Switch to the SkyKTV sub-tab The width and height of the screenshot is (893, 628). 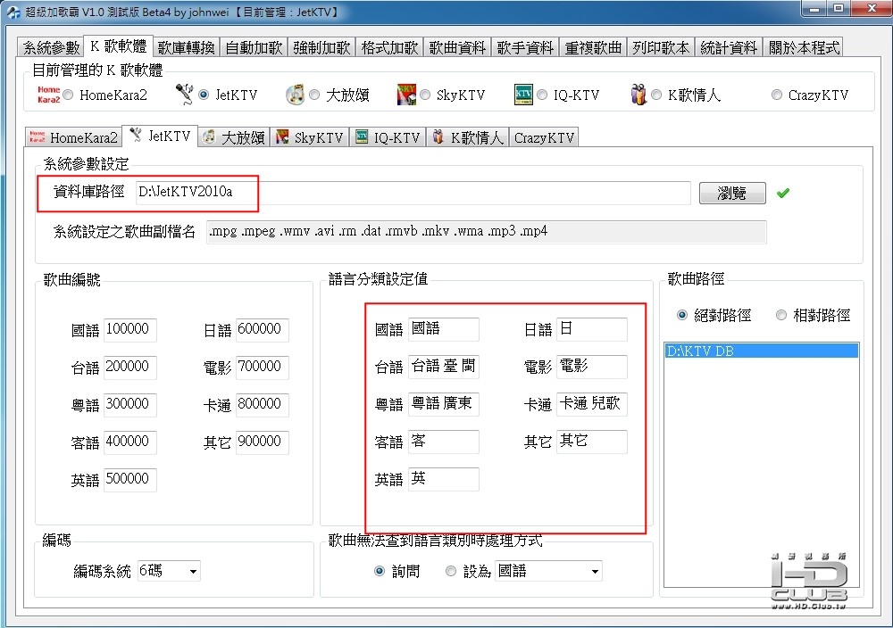[310, 137]
